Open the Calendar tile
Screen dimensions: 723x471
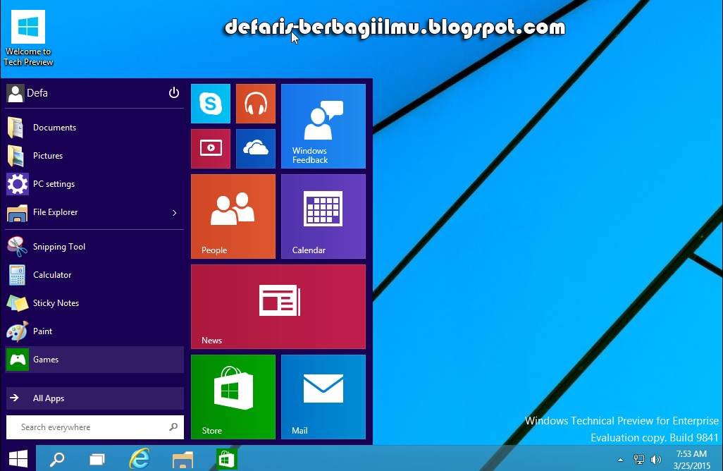[x=323, y=216]
